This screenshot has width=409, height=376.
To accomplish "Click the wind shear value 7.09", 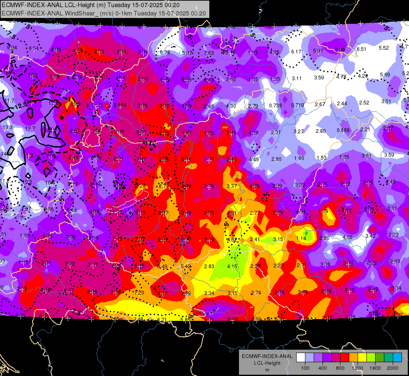I will click(71, 237).
